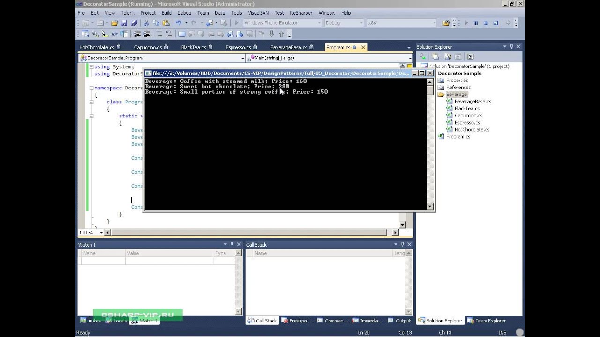Pin the Watch 1 panel

pos(232,244)
